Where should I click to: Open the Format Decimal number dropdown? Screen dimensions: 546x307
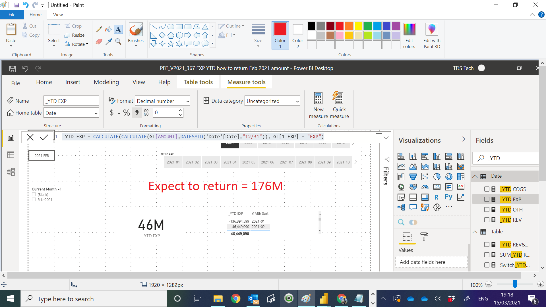coord(162,101)
